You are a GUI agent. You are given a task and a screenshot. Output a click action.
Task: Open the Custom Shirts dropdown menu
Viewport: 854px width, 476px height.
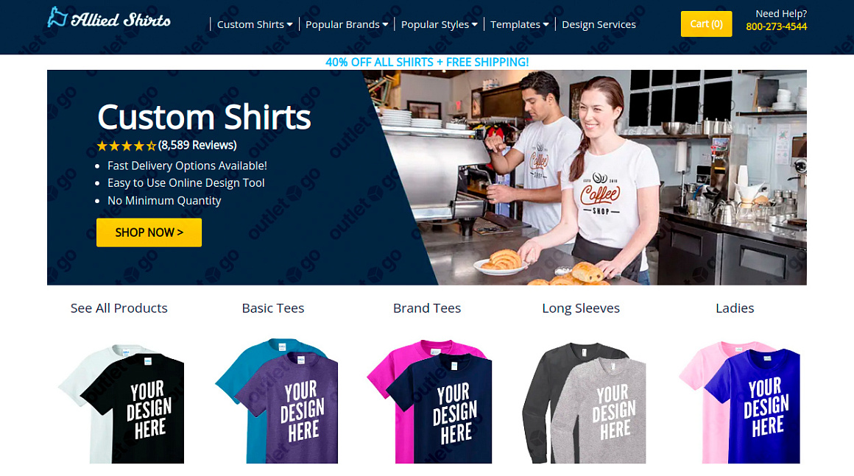(x=255, y=24)
